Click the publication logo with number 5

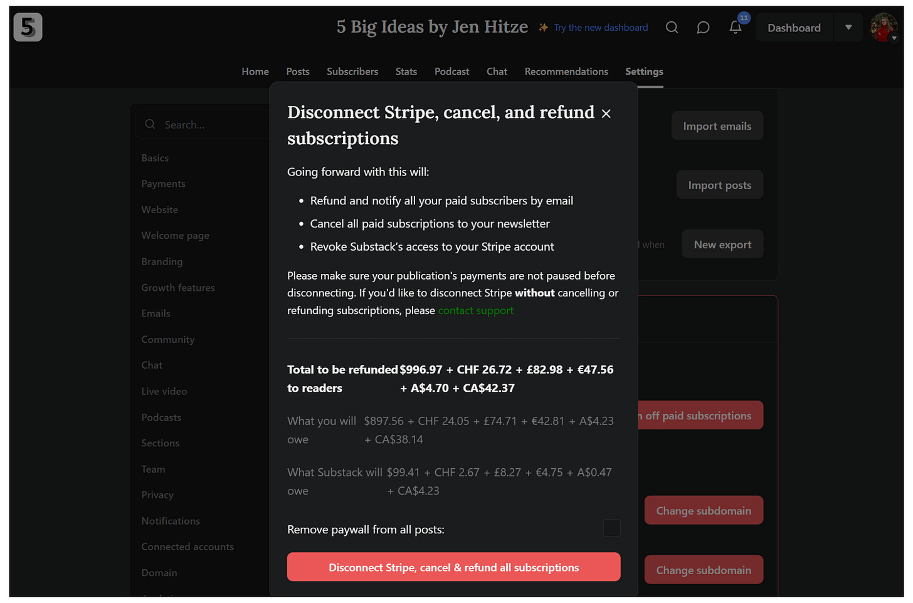(28, 28)
